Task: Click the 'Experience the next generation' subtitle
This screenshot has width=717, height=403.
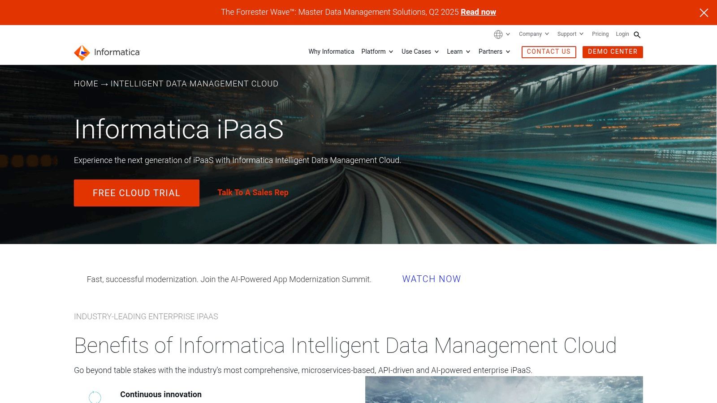Action: [x=238, y=160]
